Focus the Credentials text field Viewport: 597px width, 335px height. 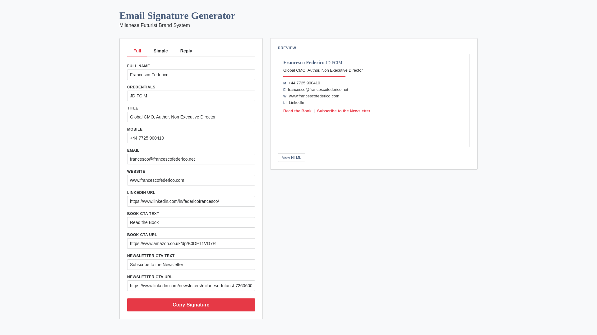click(x=191, y=96)
